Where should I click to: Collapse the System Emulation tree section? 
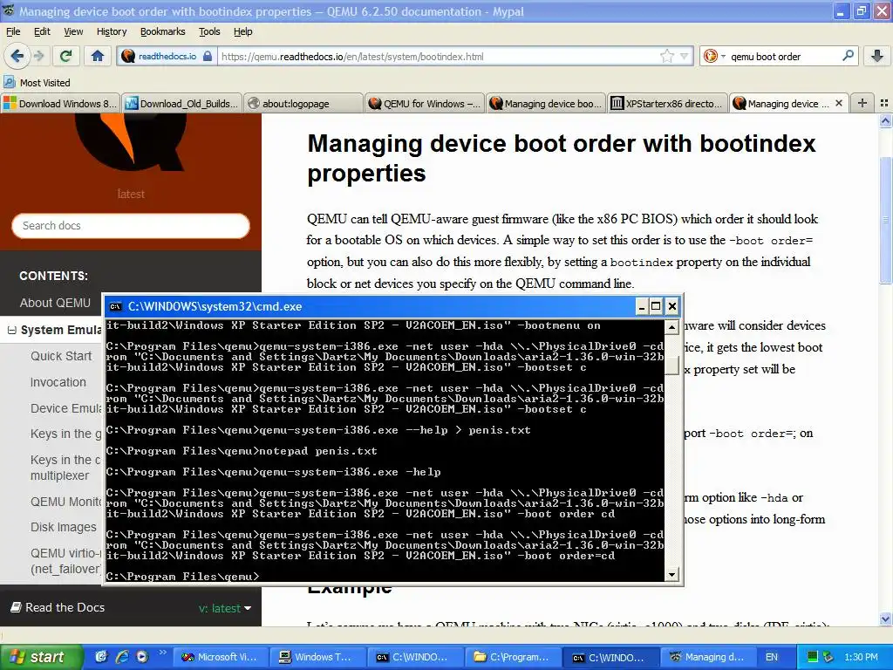coord(11,330)
